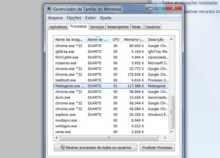Viewport: 220px width, 158px height.
Task: Click the horizontal scrollbar left arrow
Action: pyautogui.click(x=56, y=138)
